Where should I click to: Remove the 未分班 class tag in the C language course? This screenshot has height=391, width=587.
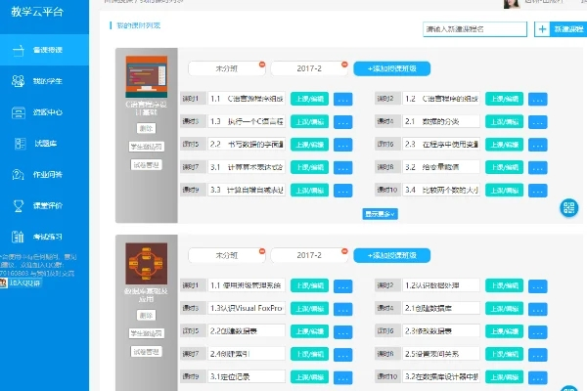click(x=262, y=65)
